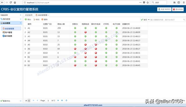This screenshot has width=186, height=107.
Task: Save page with the Pocket icon
Action: pyautogui.click(x=144, y=2)
